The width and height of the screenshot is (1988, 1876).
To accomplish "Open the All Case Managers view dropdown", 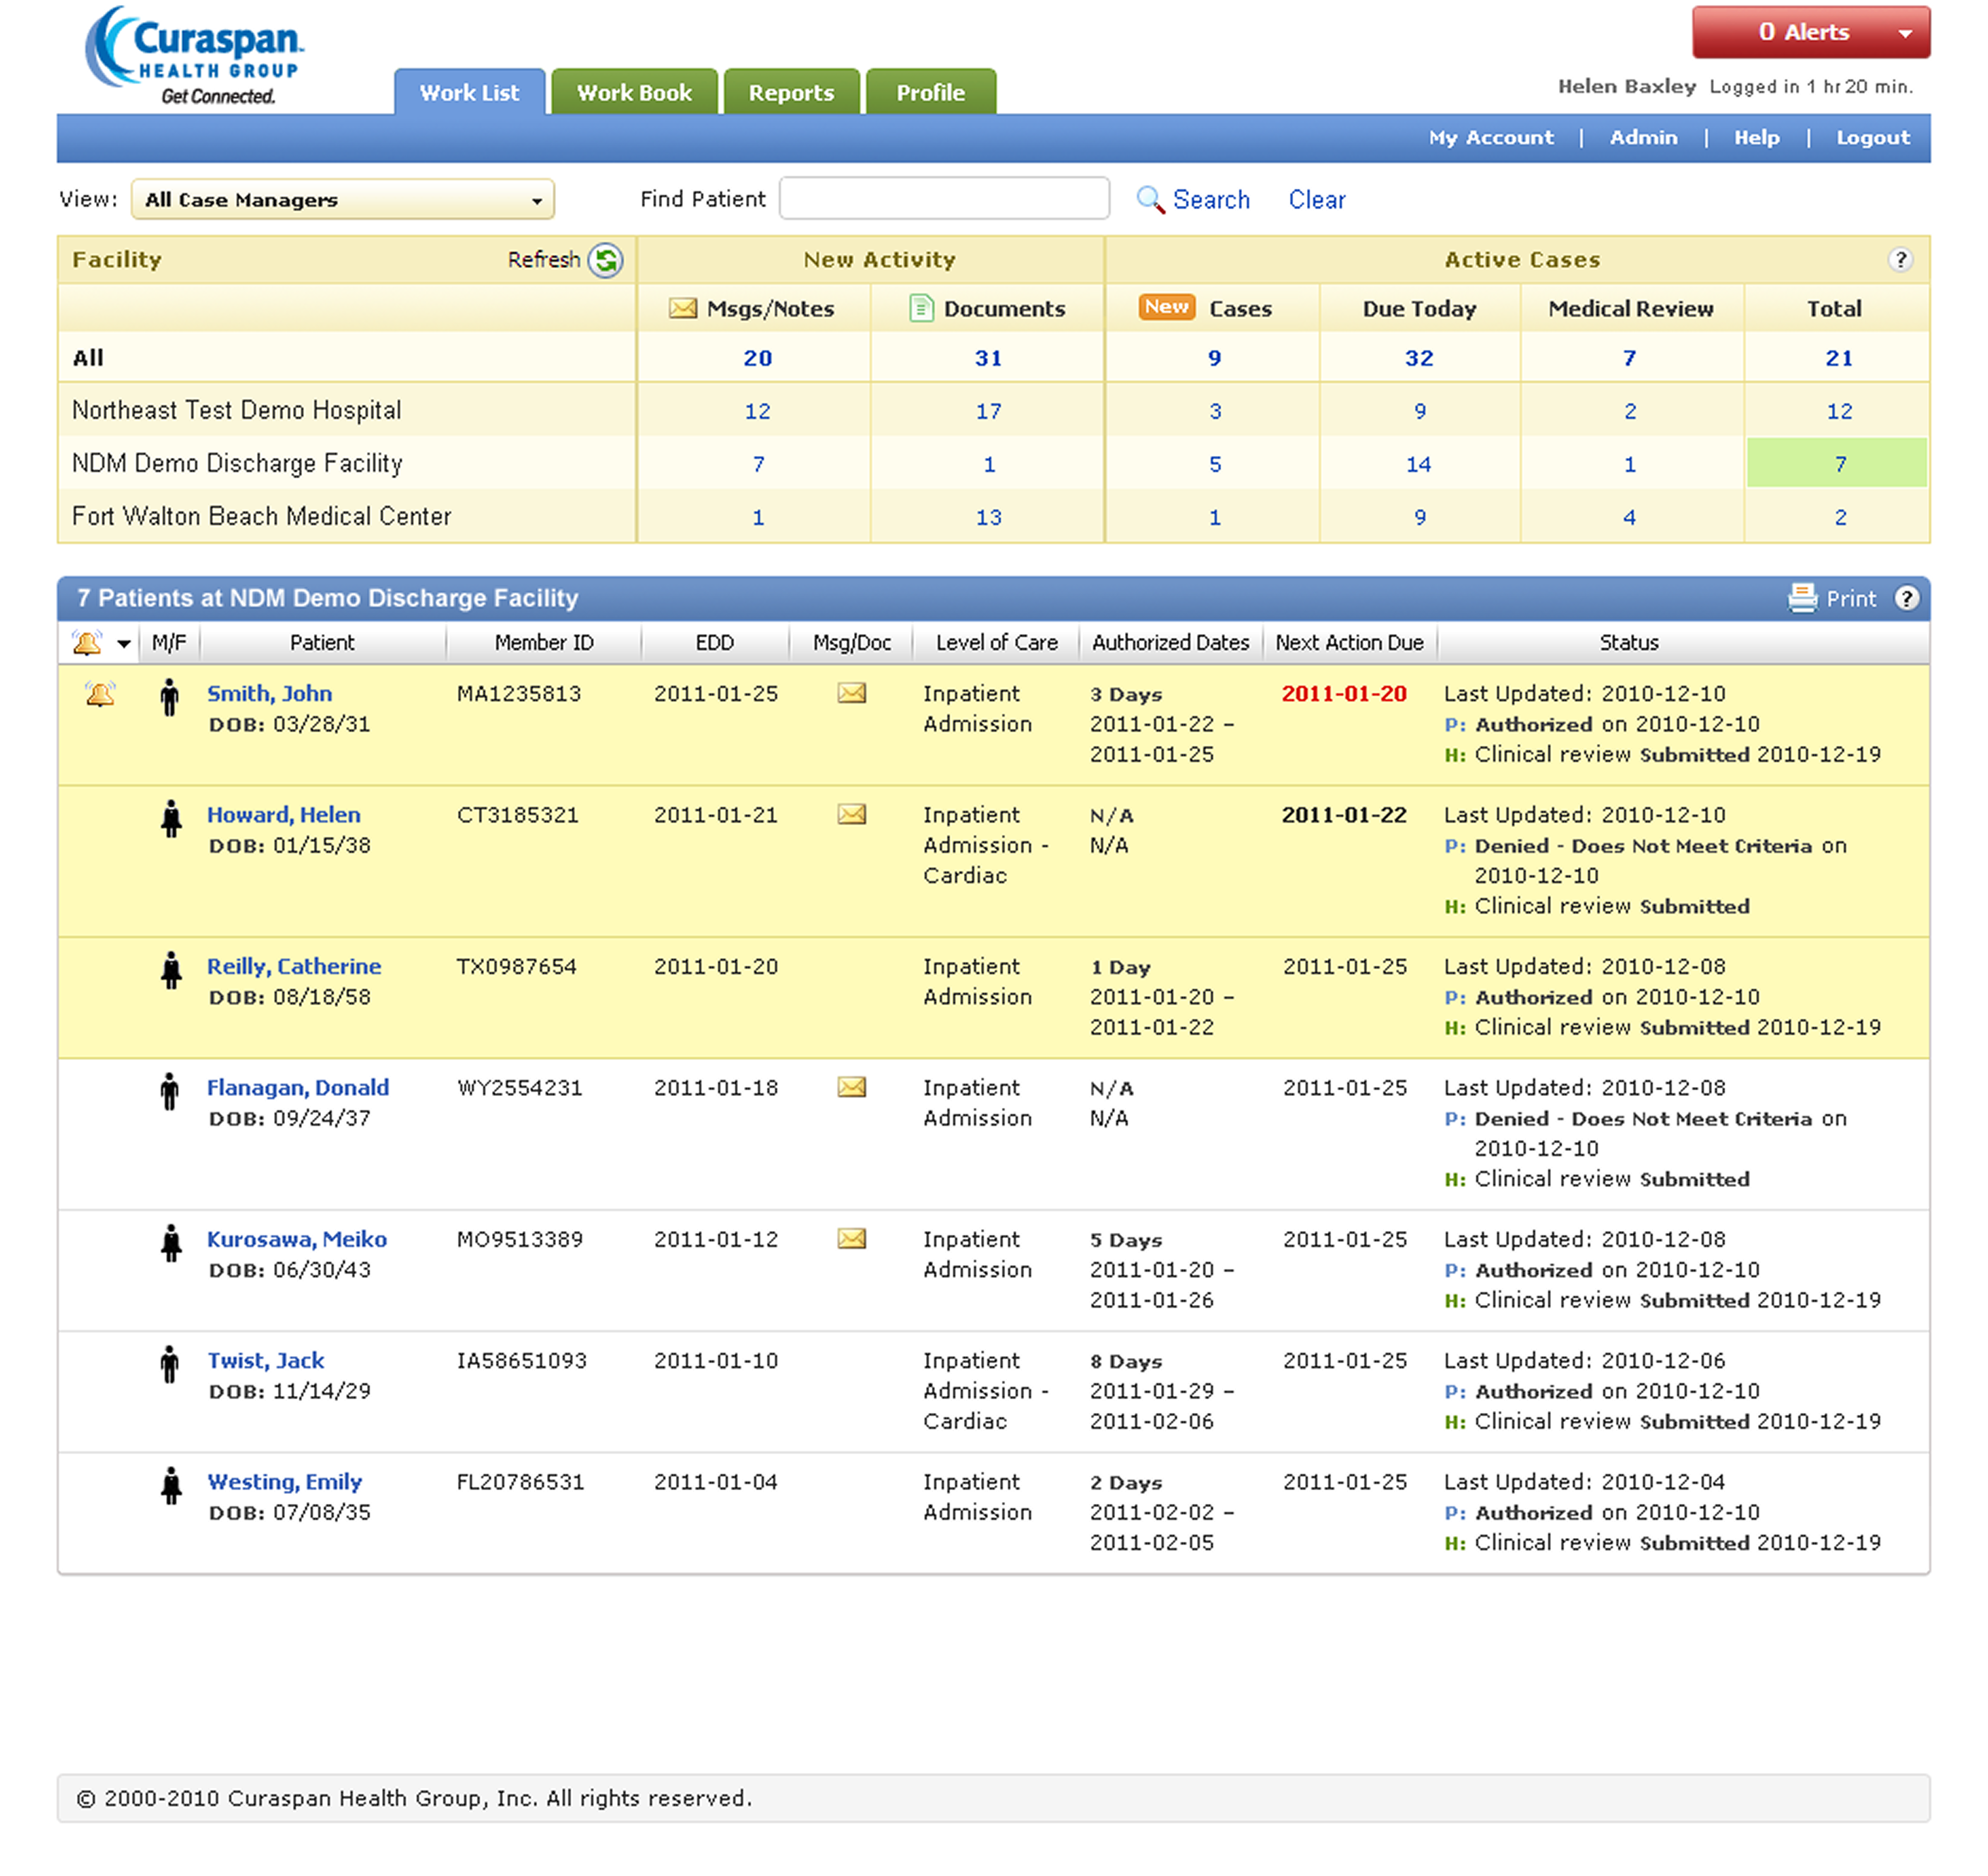I will (343, 200).
